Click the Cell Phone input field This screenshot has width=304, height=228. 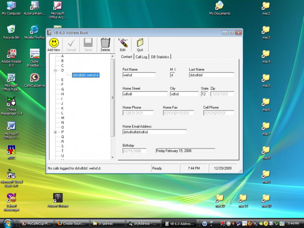click(x=219, y=113)
